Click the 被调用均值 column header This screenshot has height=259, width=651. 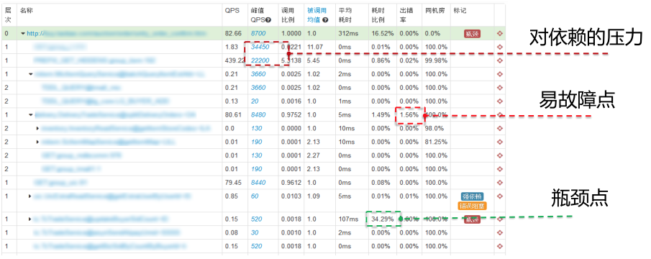click(317, 15)
